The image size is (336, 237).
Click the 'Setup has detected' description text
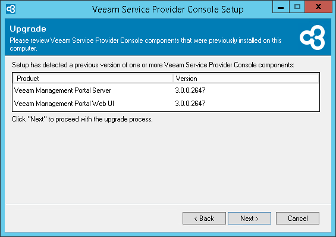point(153,65)
